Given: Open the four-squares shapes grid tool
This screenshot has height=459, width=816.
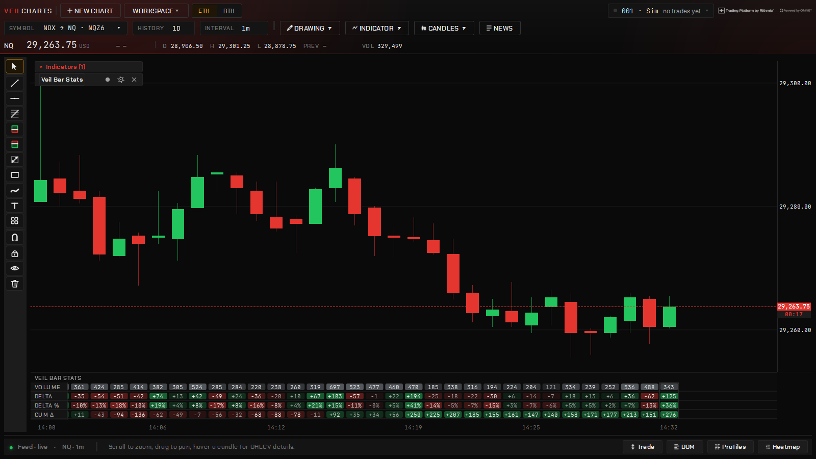Looking at the screenshot, I should coord(14,221).
